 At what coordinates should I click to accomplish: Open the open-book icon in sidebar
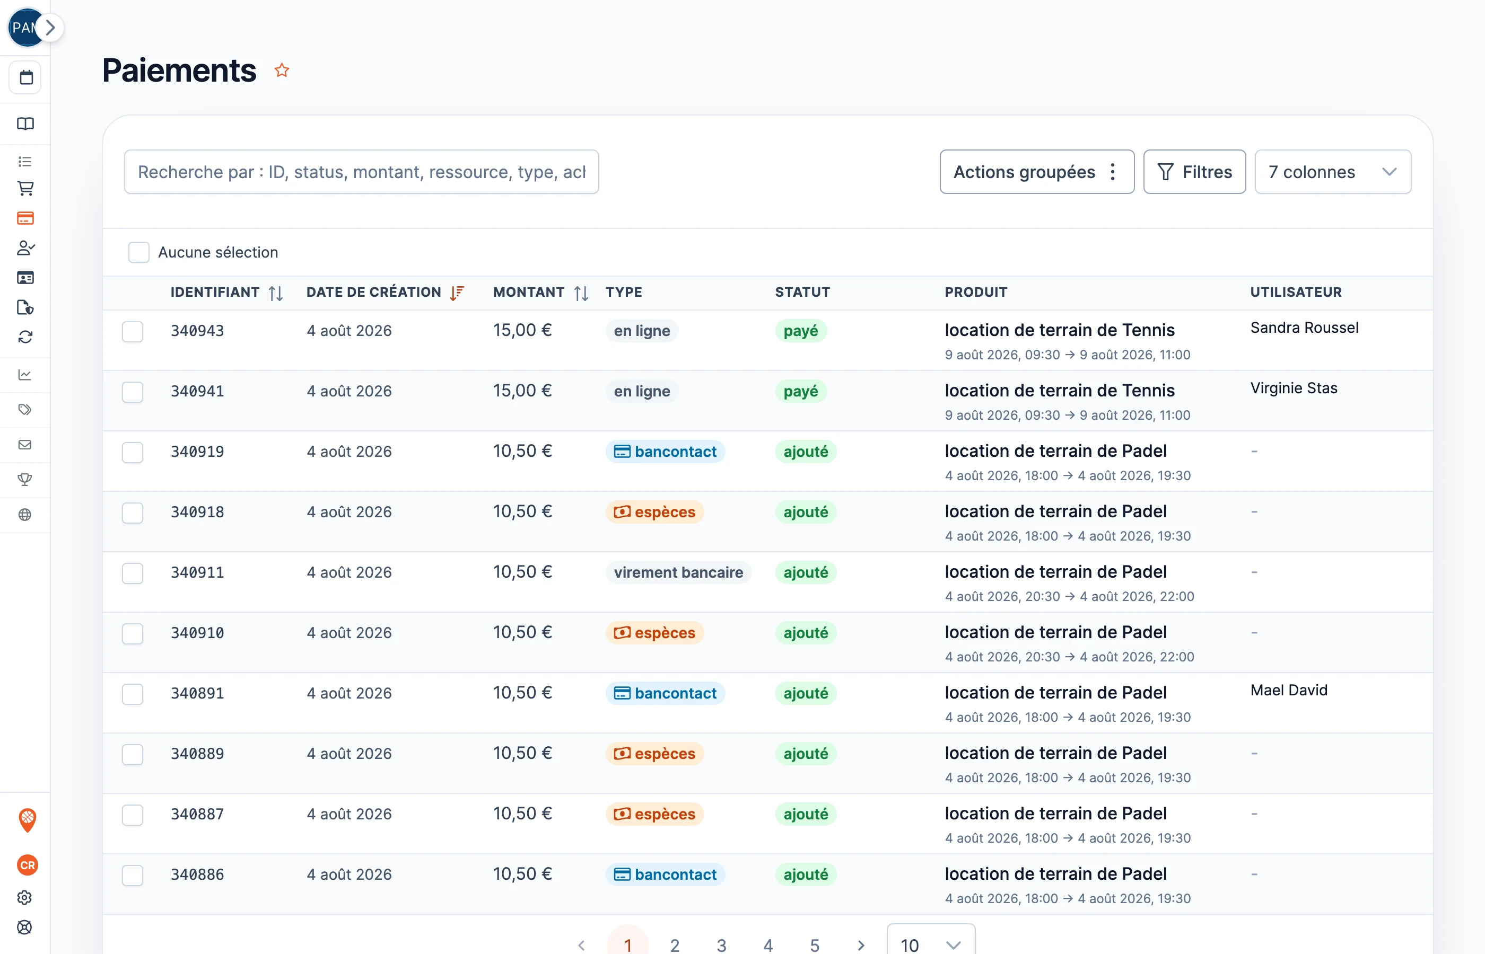point(25,123)
